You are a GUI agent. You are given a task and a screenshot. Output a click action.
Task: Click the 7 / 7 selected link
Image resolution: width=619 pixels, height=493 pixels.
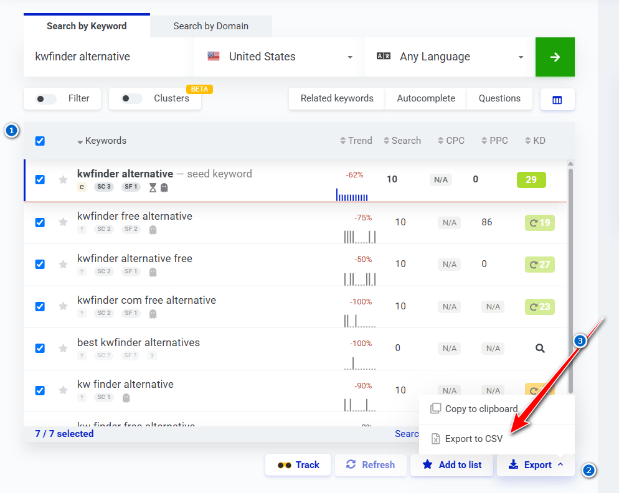64,434
